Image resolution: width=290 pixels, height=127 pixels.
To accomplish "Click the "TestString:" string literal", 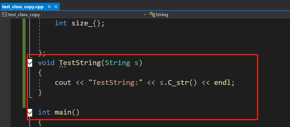I will click(x=115, y=83).
